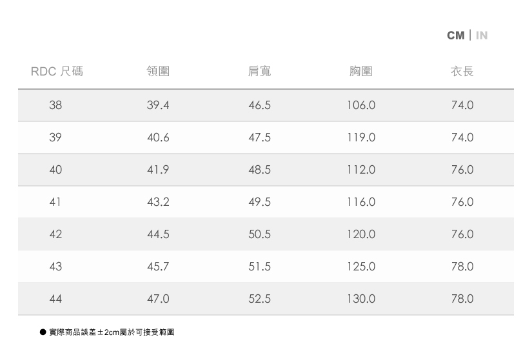This screenshot has width=532, height=355.
Task: Click the RDC 尺碼 column header
Action: click(57, 71)
